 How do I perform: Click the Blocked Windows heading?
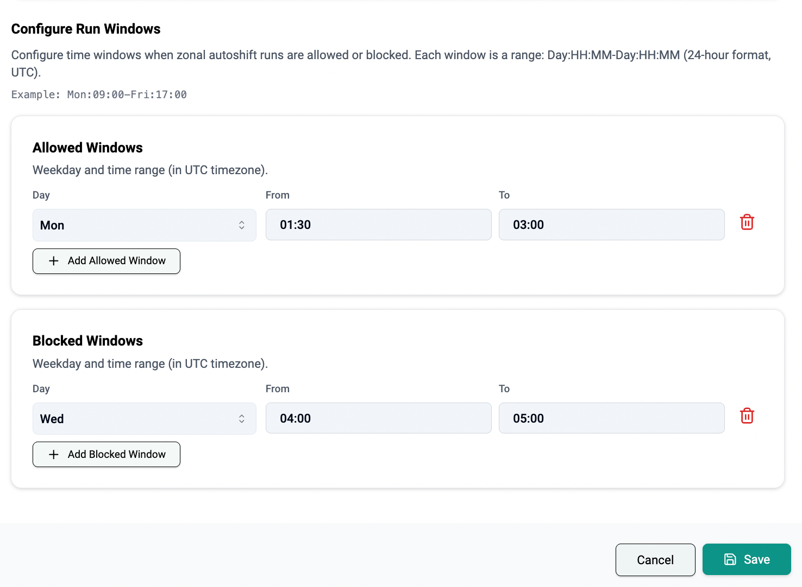[x=87, y=341]
